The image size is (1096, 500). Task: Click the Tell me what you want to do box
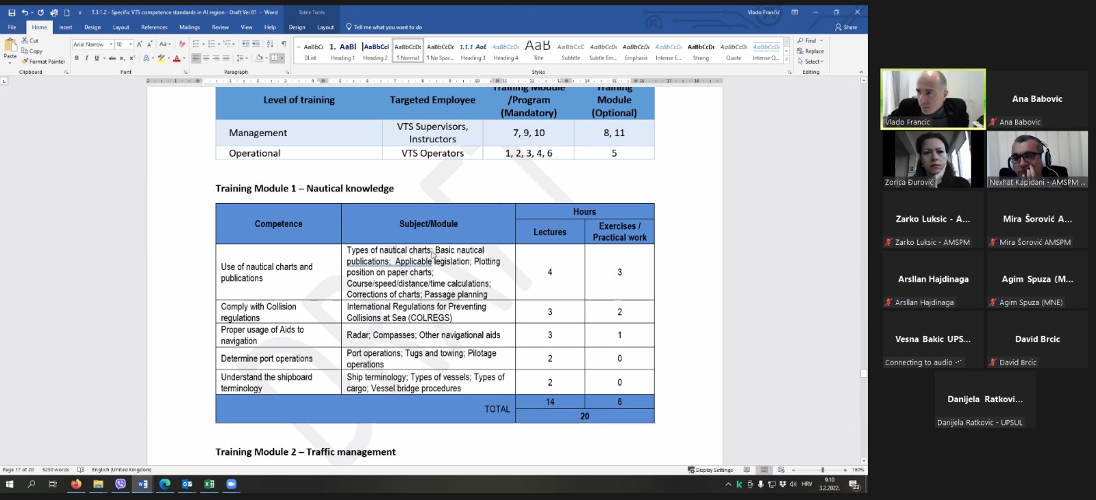click(x=384, y=27)
